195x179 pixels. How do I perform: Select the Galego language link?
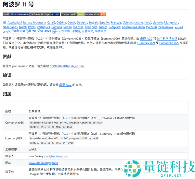point(127,23)
